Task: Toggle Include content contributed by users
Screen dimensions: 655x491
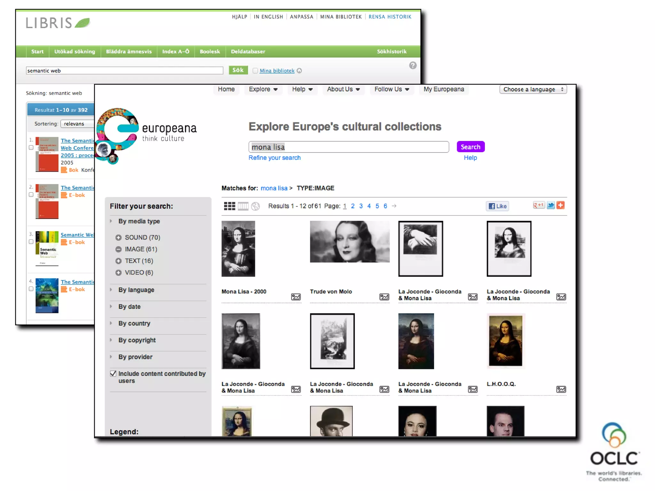Action: pyautogui.click(x=113, y=373)
